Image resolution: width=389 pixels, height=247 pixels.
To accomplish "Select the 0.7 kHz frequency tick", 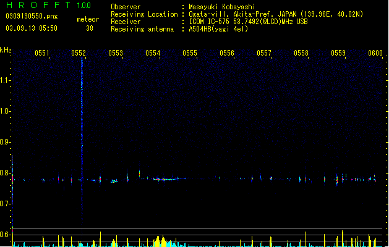I will click(x=5, y=204).
